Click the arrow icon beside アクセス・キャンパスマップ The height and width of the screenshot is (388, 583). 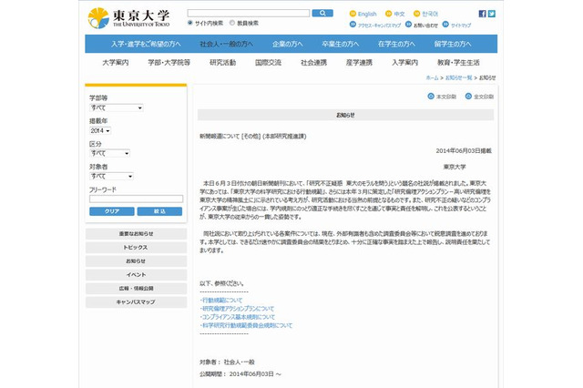point(353,25)
